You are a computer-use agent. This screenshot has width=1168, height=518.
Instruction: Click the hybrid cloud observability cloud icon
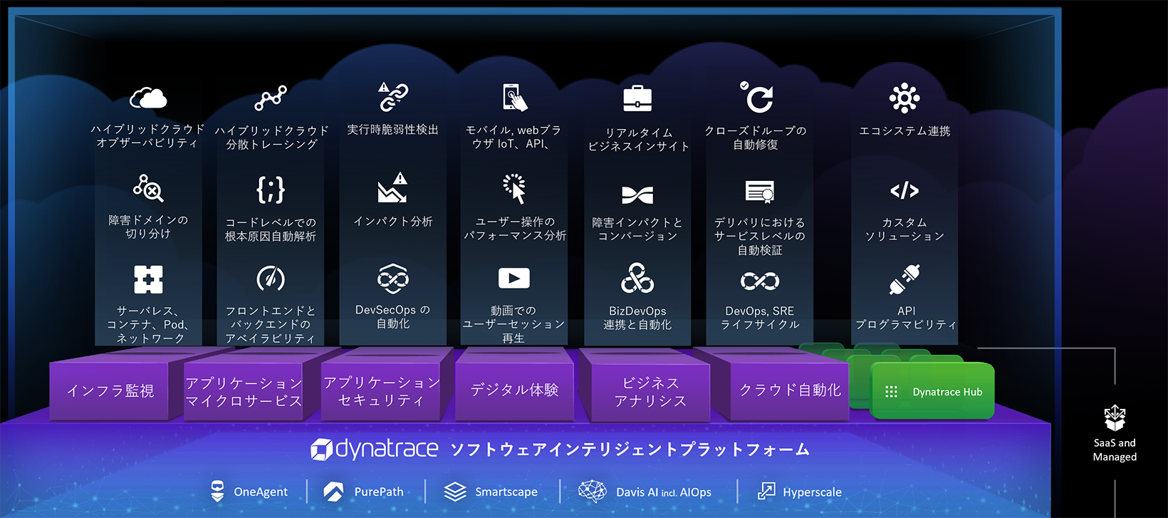tap(148, 98)
